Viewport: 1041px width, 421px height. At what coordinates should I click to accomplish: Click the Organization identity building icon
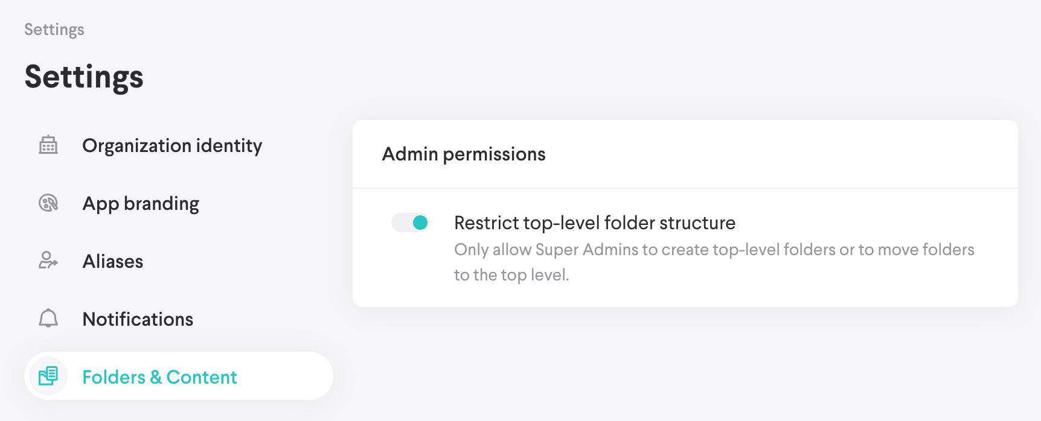(x=48, y=145)
